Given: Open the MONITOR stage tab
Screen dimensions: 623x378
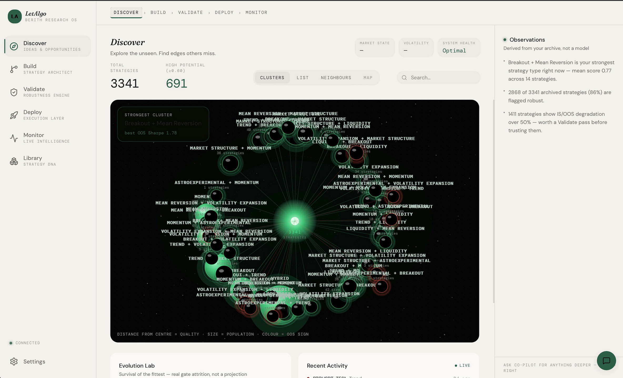Looking at the screenshot, I should click(256, 12).
